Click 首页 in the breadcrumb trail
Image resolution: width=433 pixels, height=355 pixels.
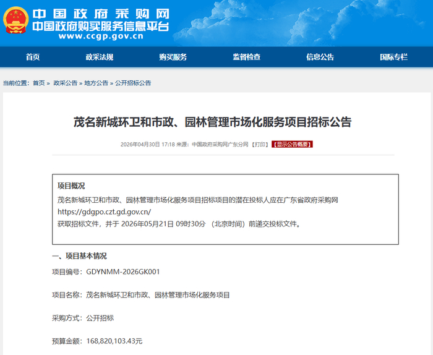point(38,83)
